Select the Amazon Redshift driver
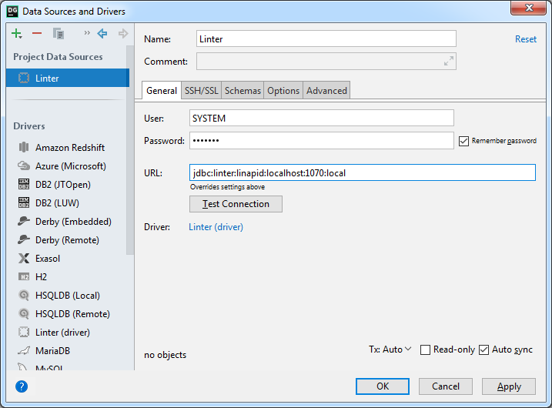This screenshot has height=408, width=552. (x=69, y=148)
